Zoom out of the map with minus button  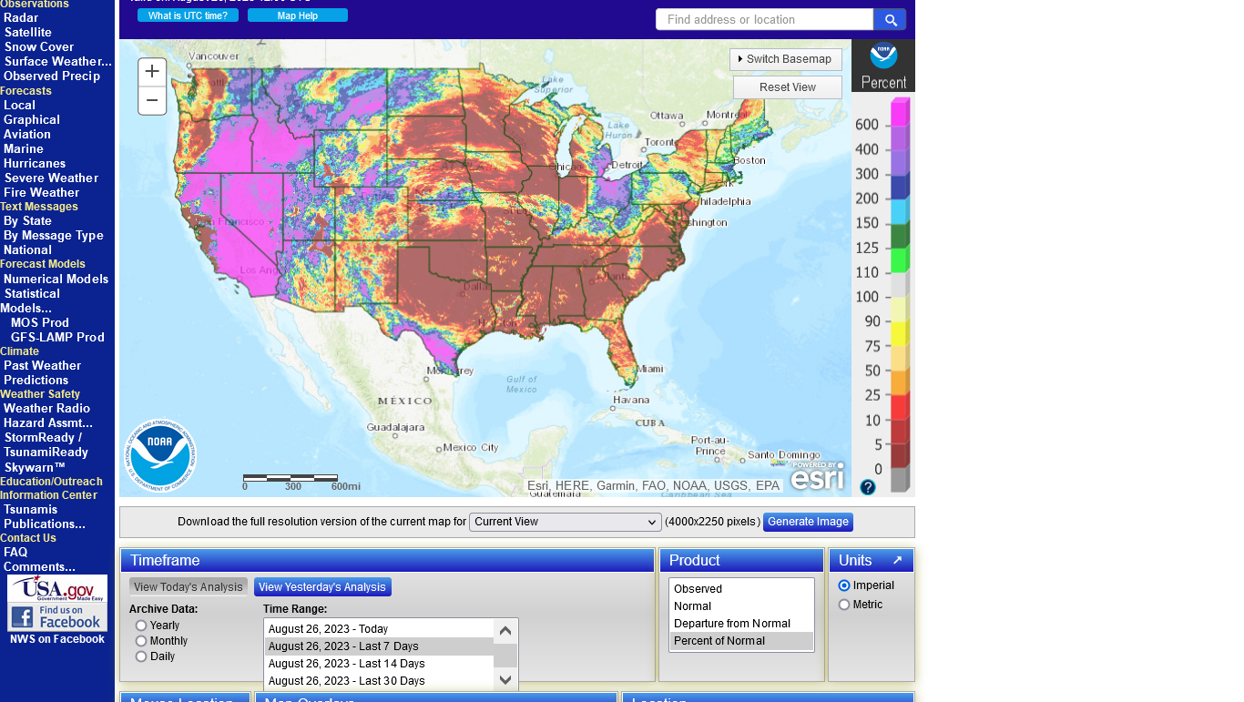(x=152, y=100)
